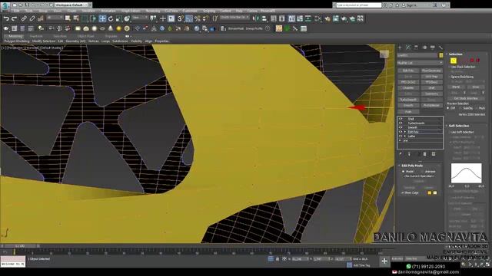The height and width of the screenshot is (276, 492).
Task: Click the Undo arrow icon
Action: pyautogui.click(x=6, y=18)
